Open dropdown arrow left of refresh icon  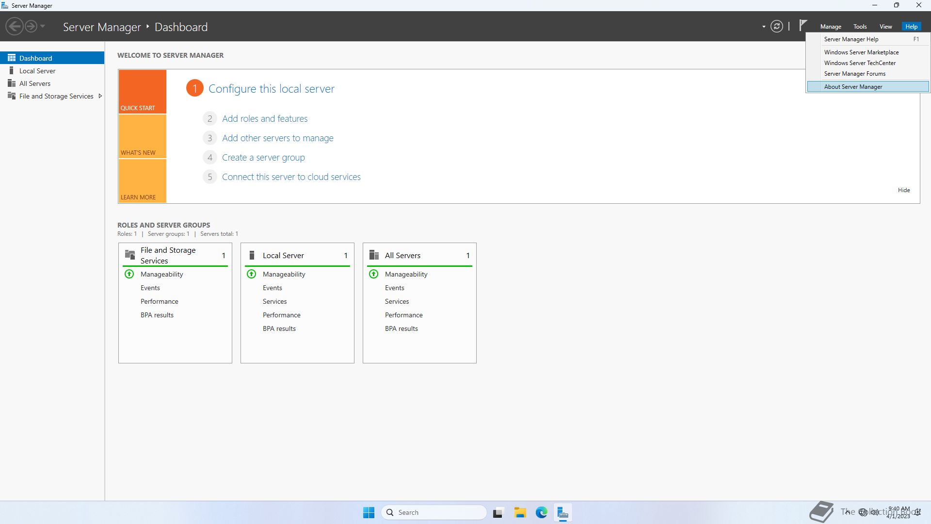[764, 27]
